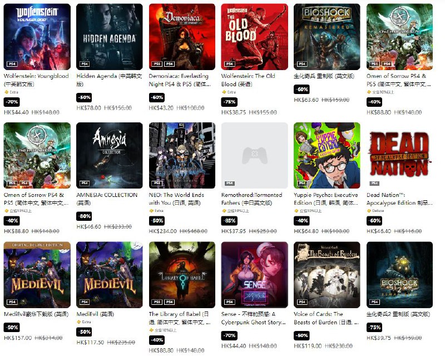Click the placeholder controller icon for Remothered

coord(255,155)
